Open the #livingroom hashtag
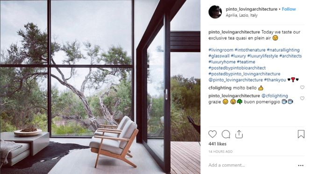 [x=220, y=50]
